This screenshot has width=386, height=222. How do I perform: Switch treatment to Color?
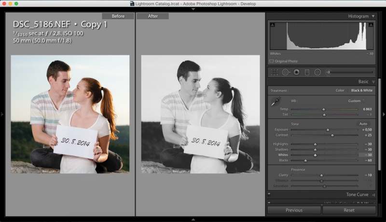click(340, 91)
